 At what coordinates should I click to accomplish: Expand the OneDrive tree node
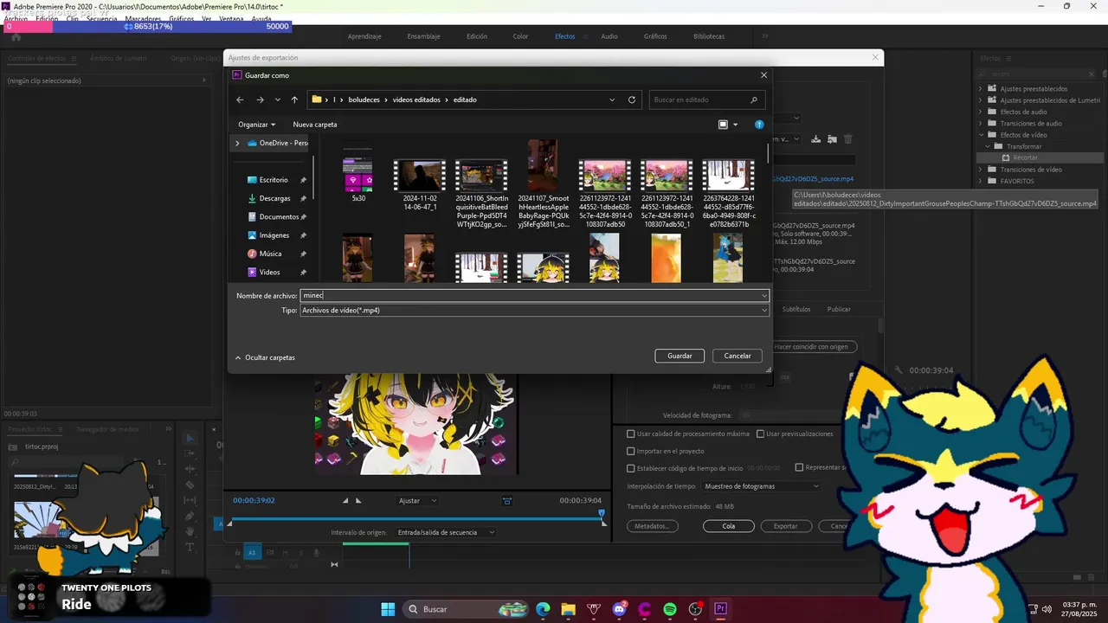[237, 143]
